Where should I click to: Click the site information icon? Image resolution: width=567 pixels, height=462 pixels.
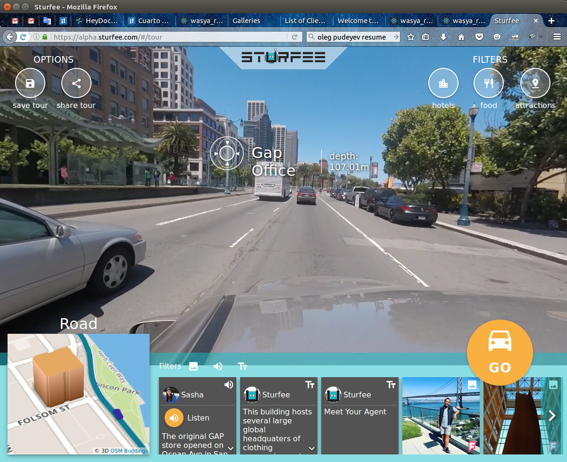[36, 37]
